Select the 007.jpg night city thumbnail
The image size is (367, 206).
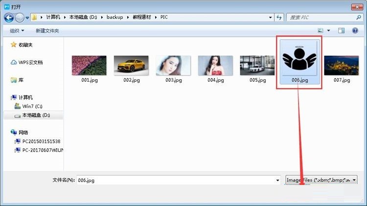point(341,65)
